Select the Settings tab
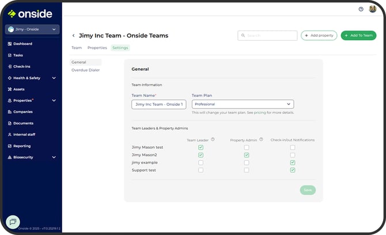Screen dimensions: 386x235 click(120, 48)
